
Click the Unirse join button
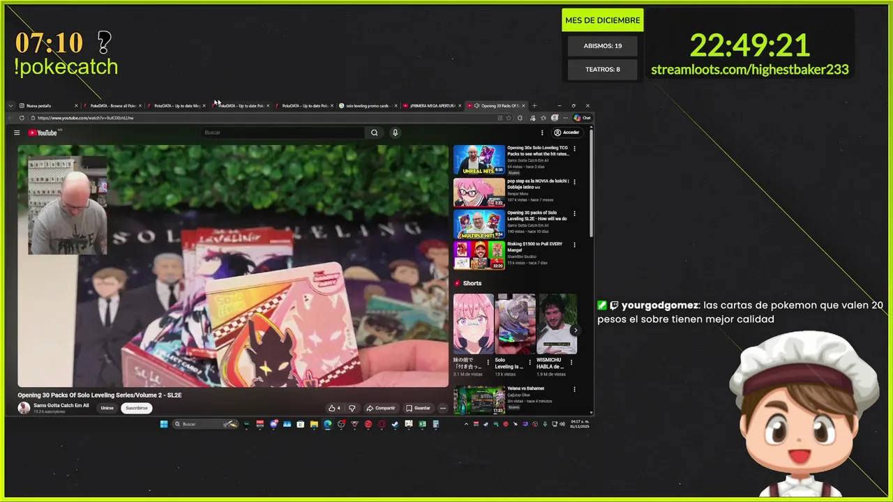point(107,408)
